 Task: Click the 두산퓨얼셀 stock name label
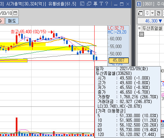[152, 29]
